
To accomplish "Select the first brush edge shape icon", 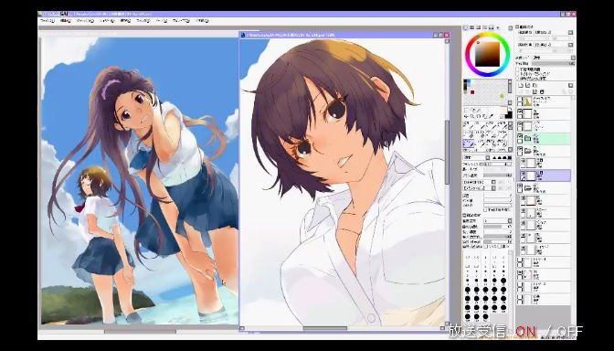I will [x=494, y=157].
